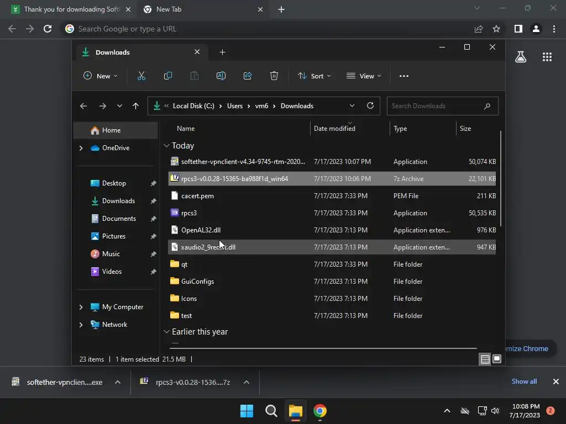Open volume control in system tray
This screenshot has height=424, width=566.
(x=495, y=411)
